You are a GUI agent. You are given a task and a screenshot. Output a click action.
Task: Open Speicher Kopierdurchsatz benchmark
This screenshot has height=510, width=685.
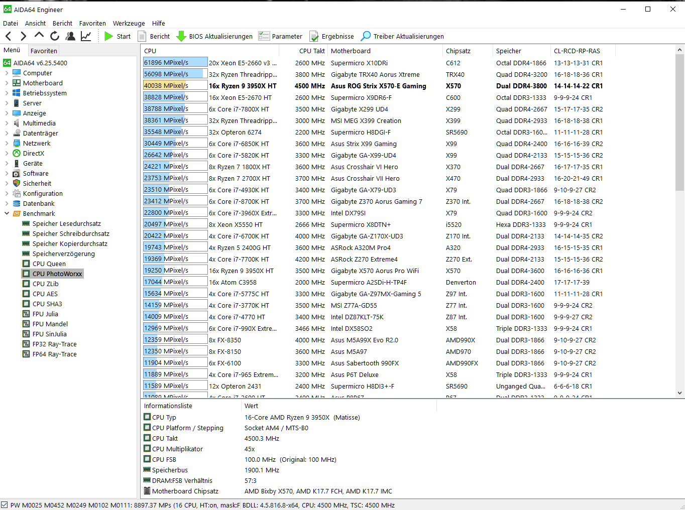coord(70,243)
